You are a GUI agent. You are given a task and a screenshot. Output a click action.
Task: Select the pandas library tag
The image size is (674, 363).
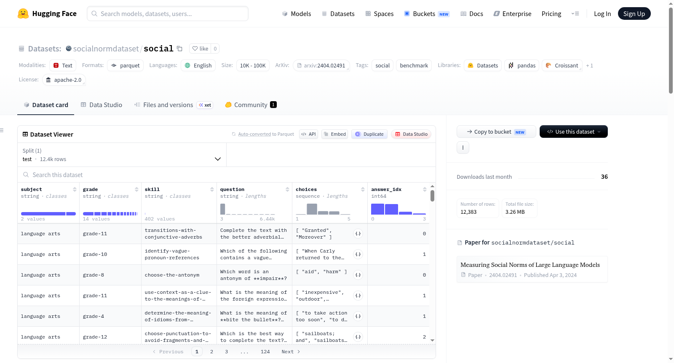(x=522, y=65)
